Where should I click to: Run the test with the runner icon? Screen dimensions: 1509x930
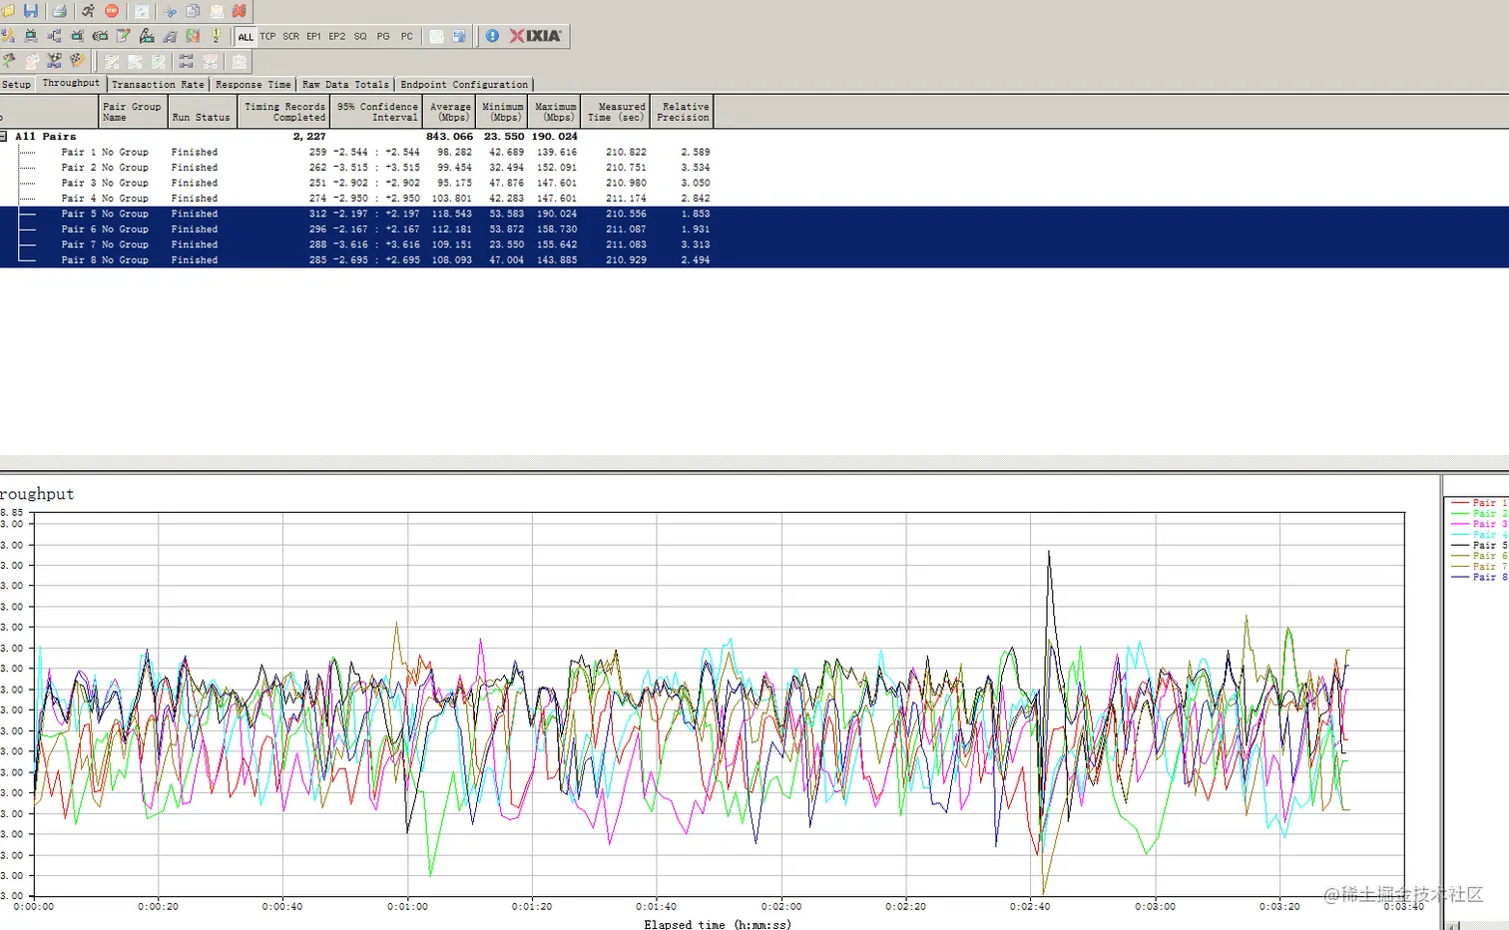[x=88, y=10]
